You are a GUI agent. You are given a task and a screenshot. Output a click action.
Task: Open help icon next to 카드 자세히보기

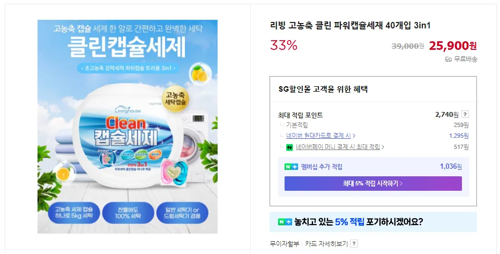tap(354, 244)
